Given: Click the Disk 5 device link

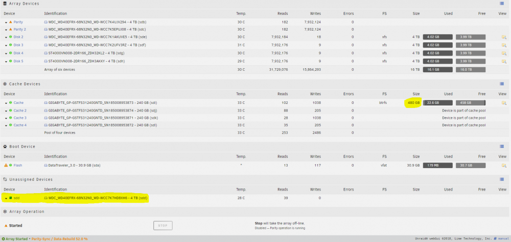Looking at the screenshot, I should pyautogui.click(x=18, y=61).
